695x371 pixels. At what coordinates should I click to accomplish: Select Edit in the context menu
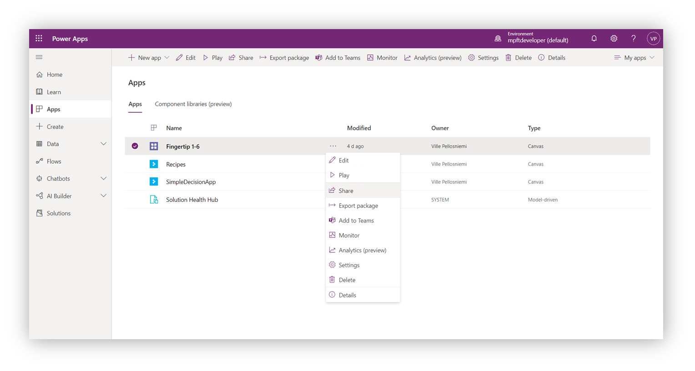pos(363,160)
